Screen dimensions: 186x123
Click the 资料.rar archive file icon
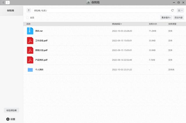(x=30, y=31)
